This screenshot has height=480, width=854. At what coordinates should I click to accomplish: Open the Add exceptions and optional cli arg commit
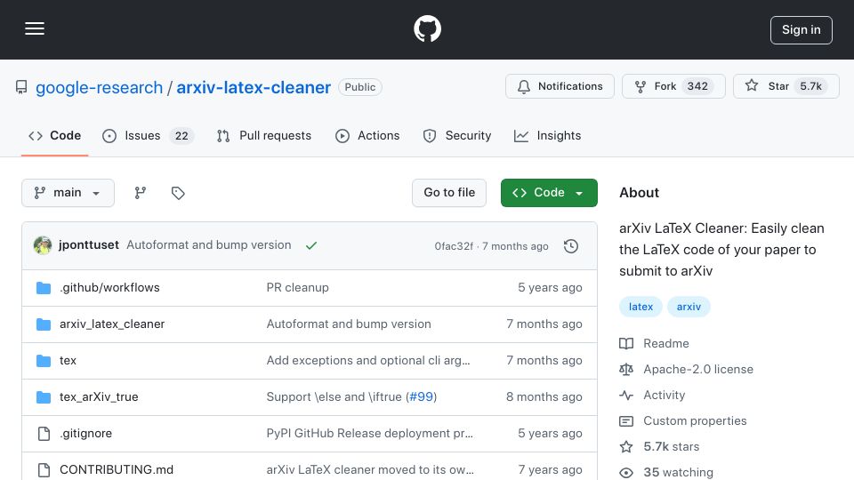(368, 360)
